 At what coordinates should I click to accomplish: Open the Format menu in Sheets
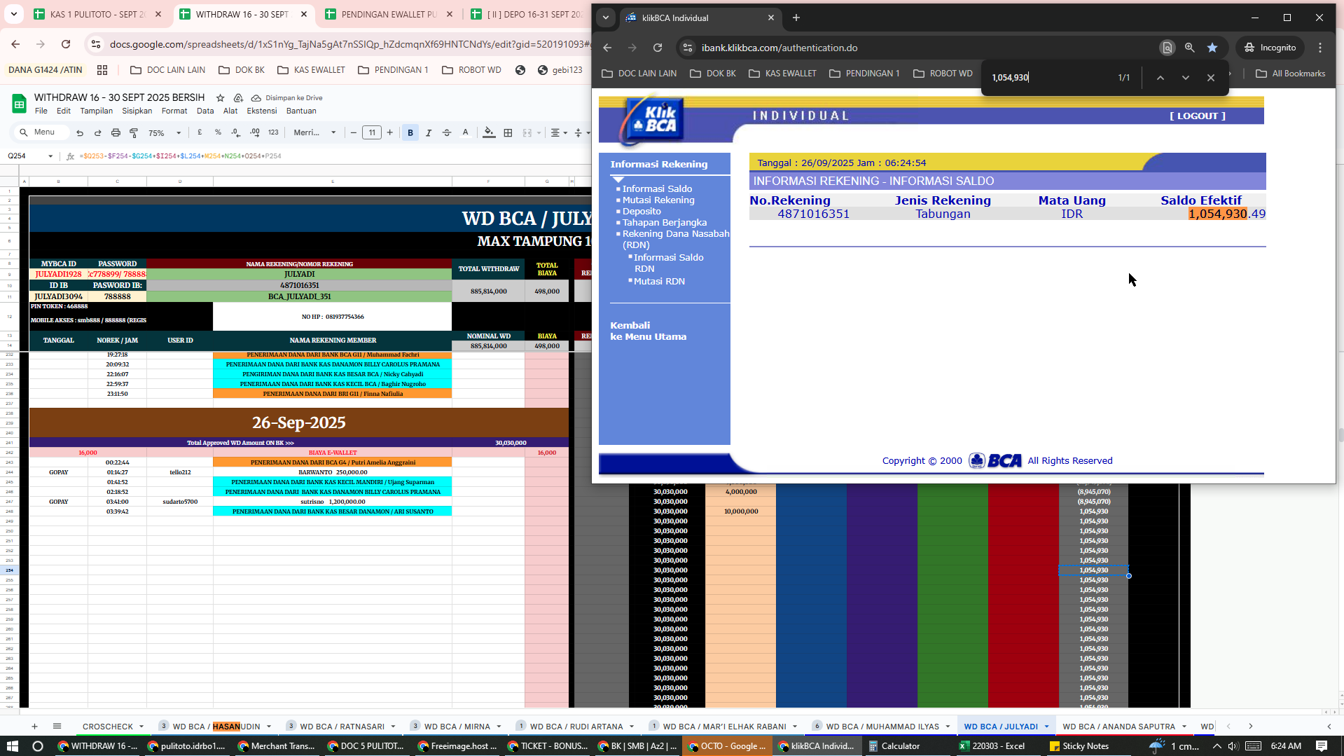coord(174,111)
